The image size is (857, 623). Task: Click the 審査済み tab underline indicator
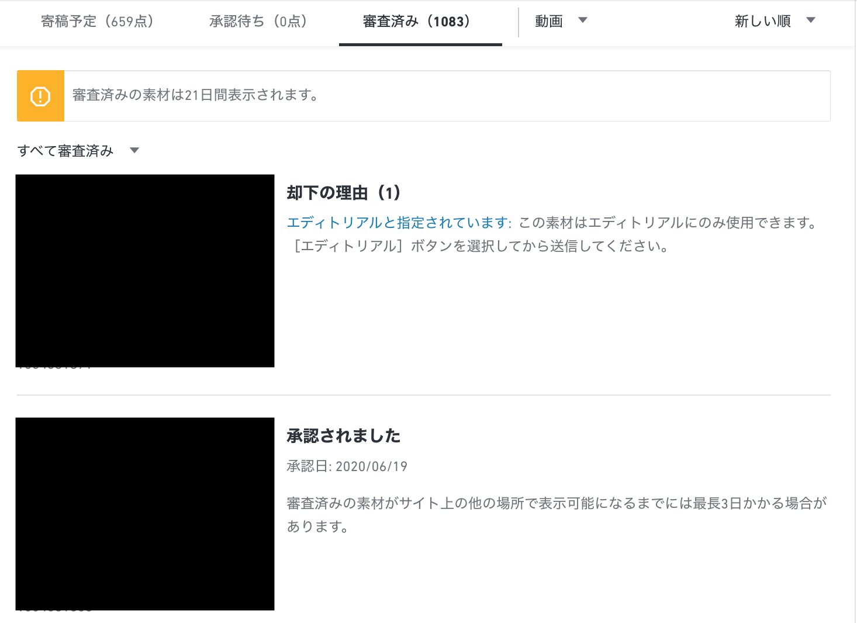(420, 43)
